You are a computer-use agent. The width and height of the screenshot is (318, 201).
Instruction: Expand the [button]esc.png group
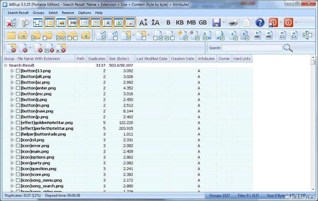(12, 94)
